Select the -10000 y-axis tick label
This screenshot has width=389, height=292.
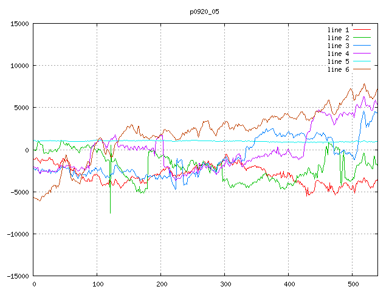click(x=17, y=234)
